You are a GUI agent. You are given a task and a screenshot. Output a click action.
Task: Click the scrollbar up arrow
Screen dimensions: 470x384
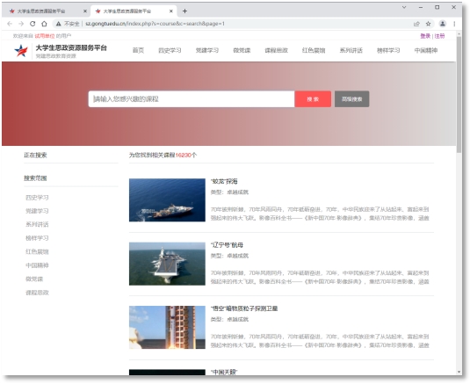tap(459, 34)
